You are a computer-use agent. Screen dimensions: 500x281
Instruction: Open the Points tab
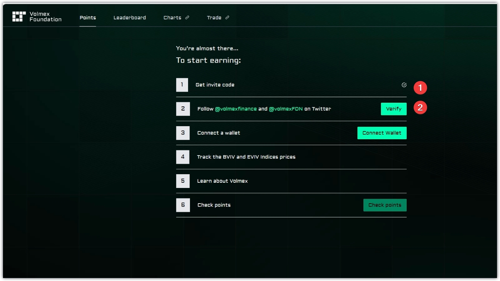point(88,17)
